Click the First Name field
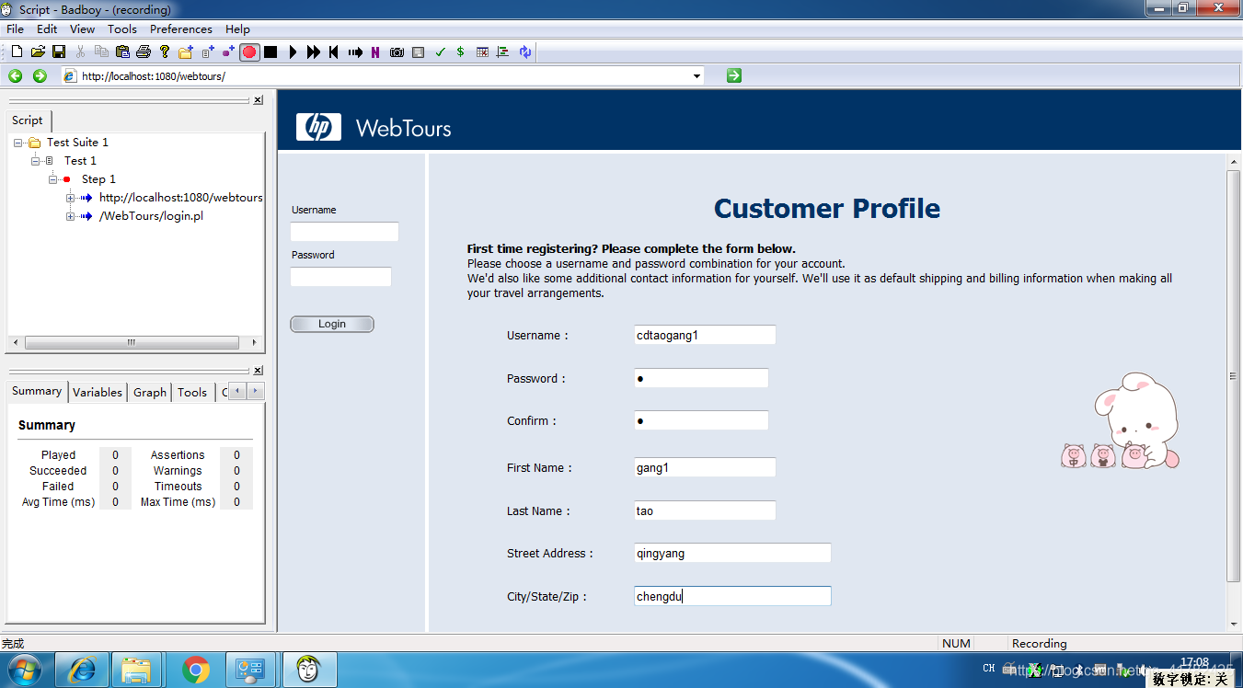This screenshot has width=1243, height=688. pyautogui.click(x=705, y=468)
